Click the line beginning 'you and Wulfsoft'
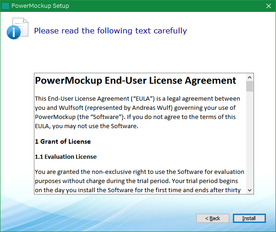Screen dimensions: 276x232 pos(135,108)
